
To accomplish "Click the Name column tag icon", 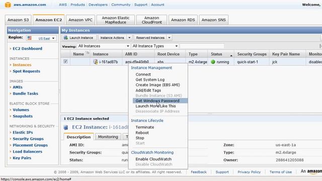I will click(x=87, y=53).
